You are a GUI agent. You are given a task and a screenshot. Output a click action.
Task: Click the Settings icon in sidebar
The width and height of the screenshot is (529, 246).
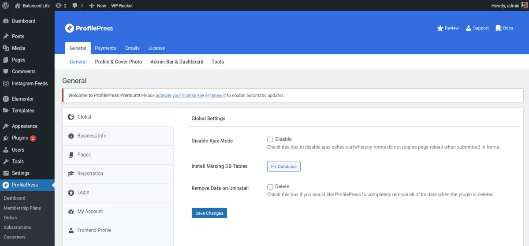6,173
